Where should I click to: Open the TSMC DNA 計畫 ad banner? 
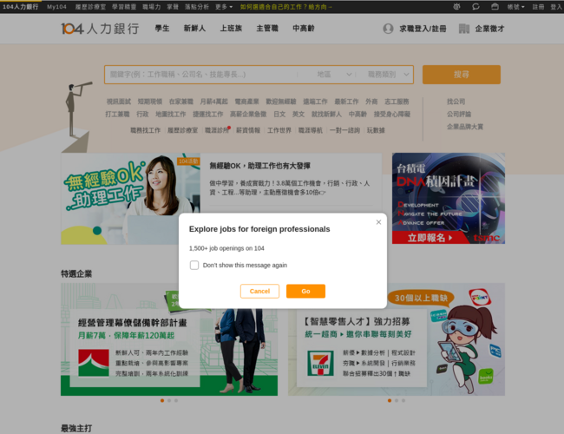tap(448, 198)
